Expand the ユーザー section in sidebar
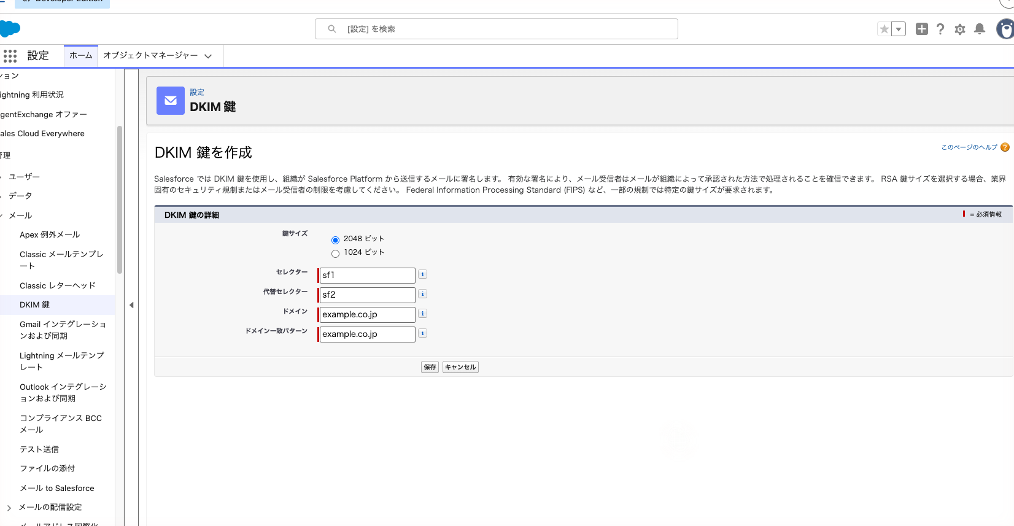 2,177
